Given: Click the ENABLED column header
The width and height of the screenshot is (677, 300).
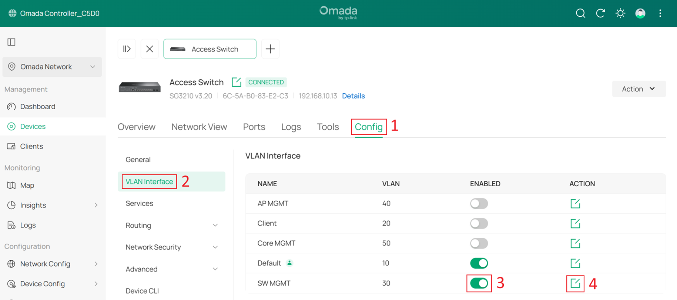Looking at the screenshot, I should click(485, 184).
